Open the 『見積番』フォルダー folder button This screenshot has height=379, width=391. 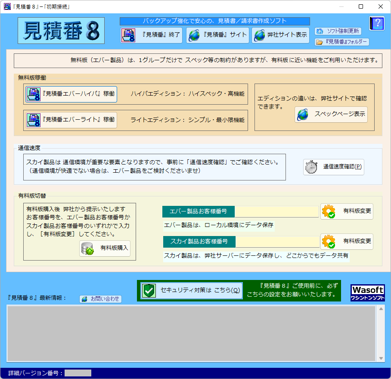coord(341,42)
